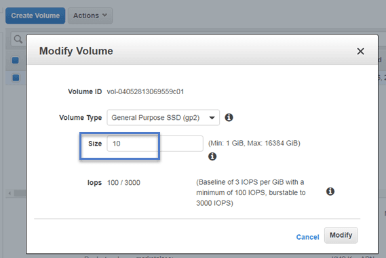Click the Volume Type dropdown arrow
The width and height of the screenshot is (386, 258).
(212, 118)
